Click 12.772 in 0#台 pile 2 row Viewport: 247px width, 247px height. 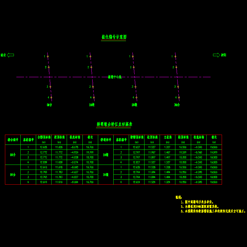point(44,153)
